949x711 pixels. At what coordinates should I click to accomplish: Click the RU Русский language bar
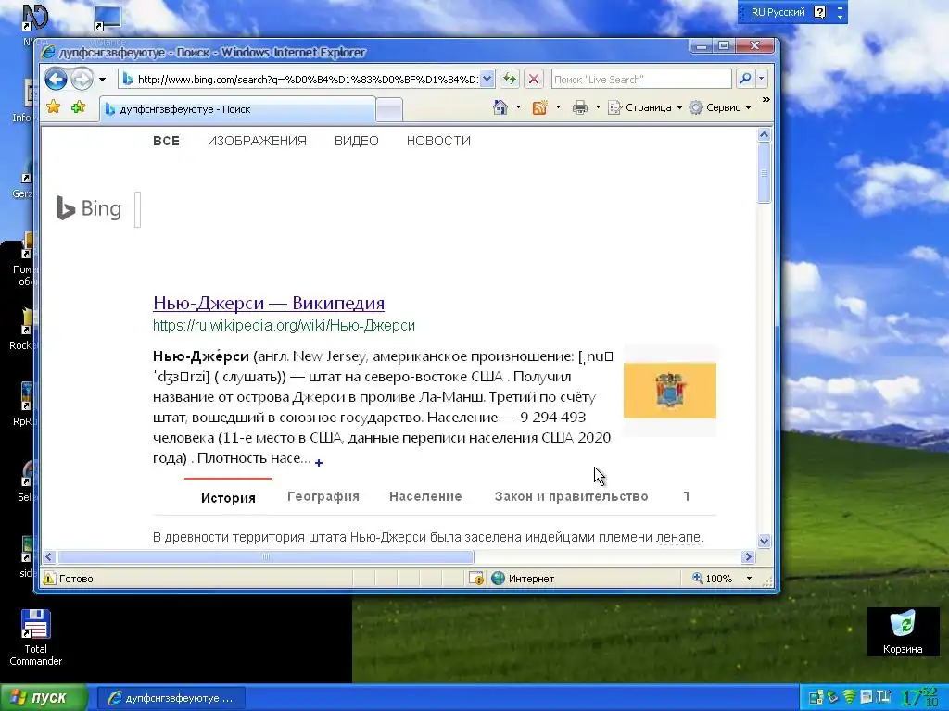point(778,12)
